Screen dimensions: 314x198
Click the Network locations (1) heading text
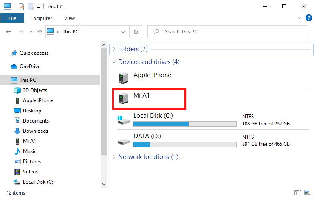click(x=148, y=157)
